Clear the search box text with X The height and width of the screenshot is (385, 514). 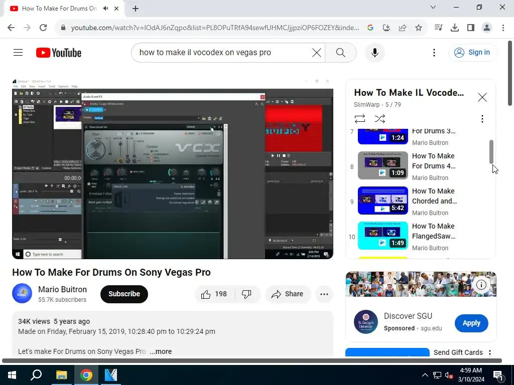[x=316, y=52]
